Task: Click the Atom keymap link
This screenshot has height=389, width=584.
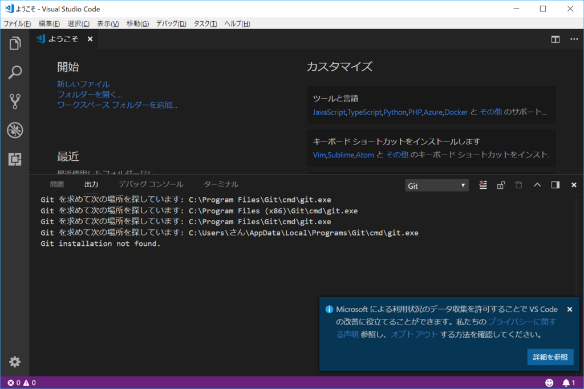Action: 365,155
